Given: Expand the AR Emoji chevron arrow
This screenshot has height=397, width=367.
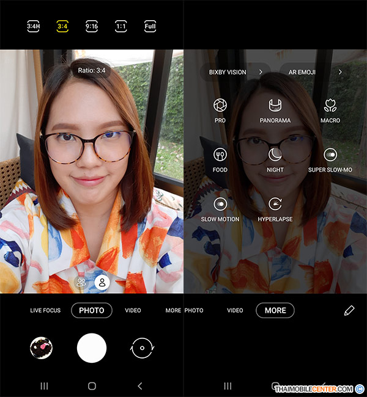Looking at the screenshot, I should [x=340, y=72].
